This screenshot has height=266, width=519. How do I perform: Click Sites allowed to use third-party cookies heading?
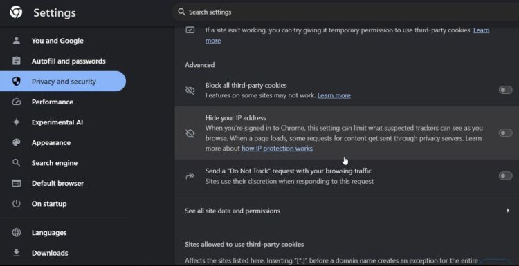(x=244, y=244)
